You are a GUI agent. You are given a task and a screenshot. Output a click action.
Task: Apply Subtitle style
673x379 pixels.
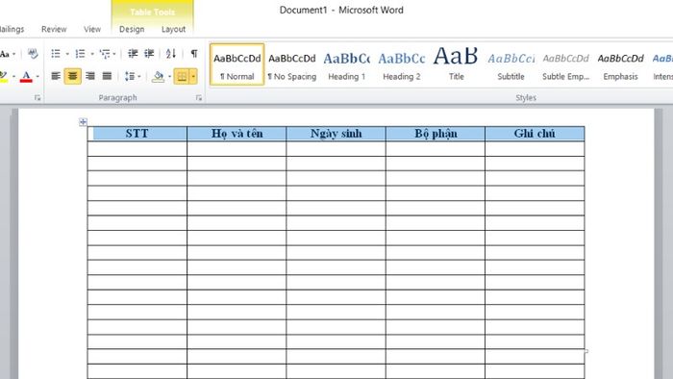511,64
